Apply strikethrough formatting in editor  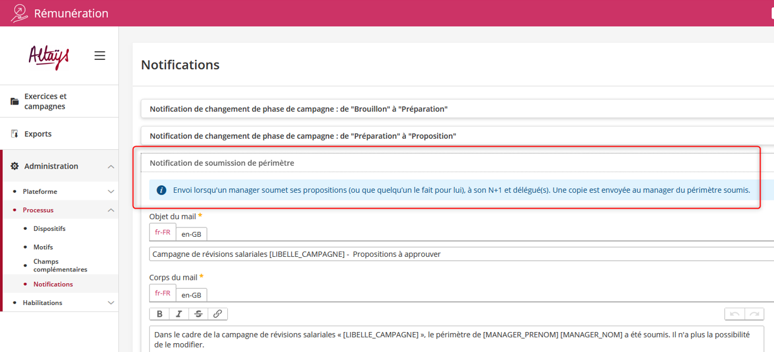pyautogui.click(x=199, y=314)
